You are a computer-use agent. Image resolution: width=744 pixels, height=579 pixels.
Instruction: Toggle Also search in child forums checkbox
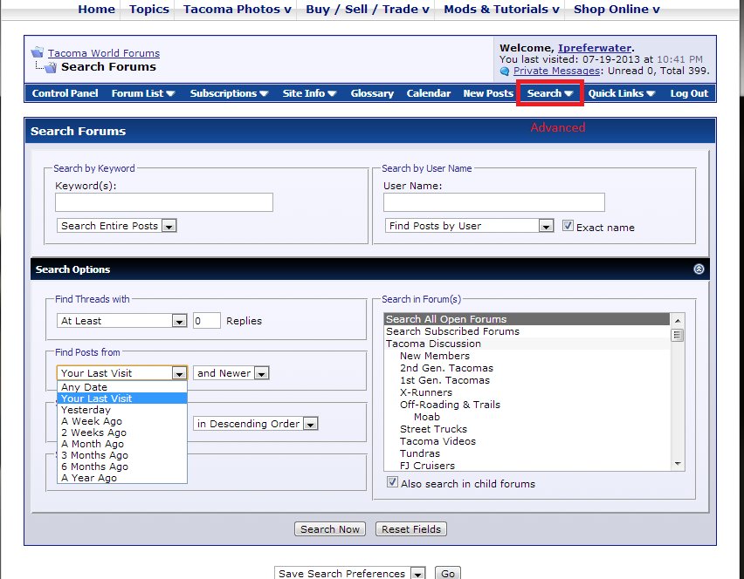coord(392,482)
